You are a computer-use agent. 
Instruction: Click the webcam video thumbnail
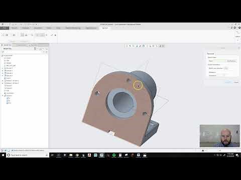tap(220, 135)
